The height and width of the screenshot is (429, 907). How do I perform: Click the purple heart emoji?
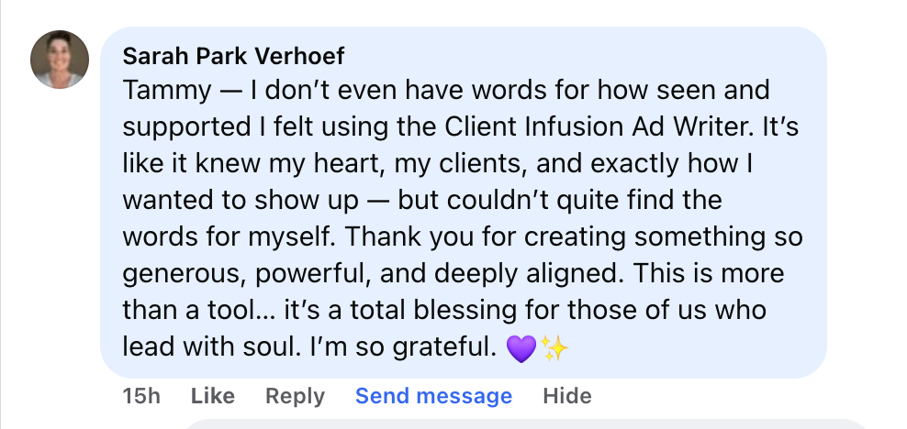[521, 348]
